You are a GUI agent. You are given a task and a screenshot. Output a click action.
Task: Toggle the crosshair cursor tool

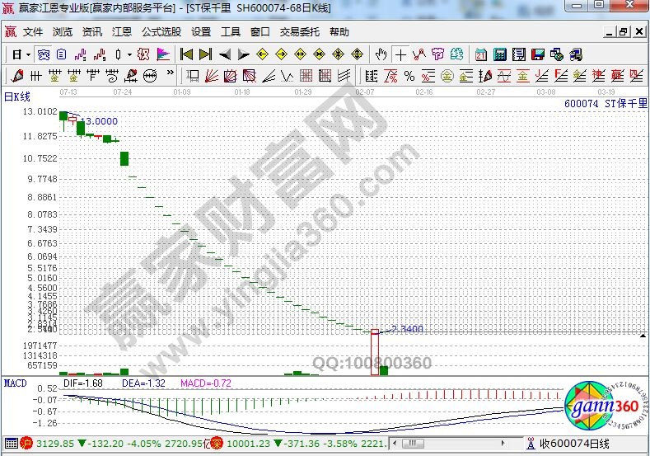click(x=400, y=54)
